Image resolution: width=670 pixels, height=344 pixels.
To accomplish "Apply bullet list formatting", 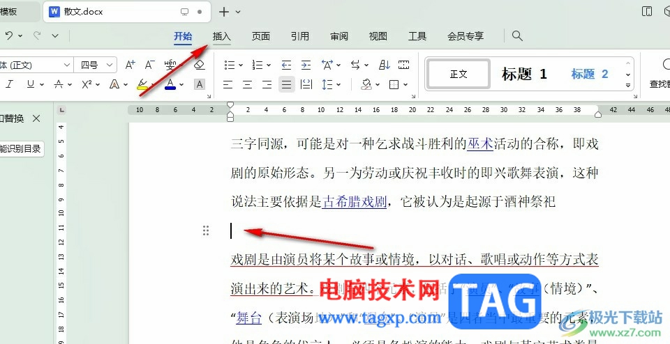I will tap(230, 65).
